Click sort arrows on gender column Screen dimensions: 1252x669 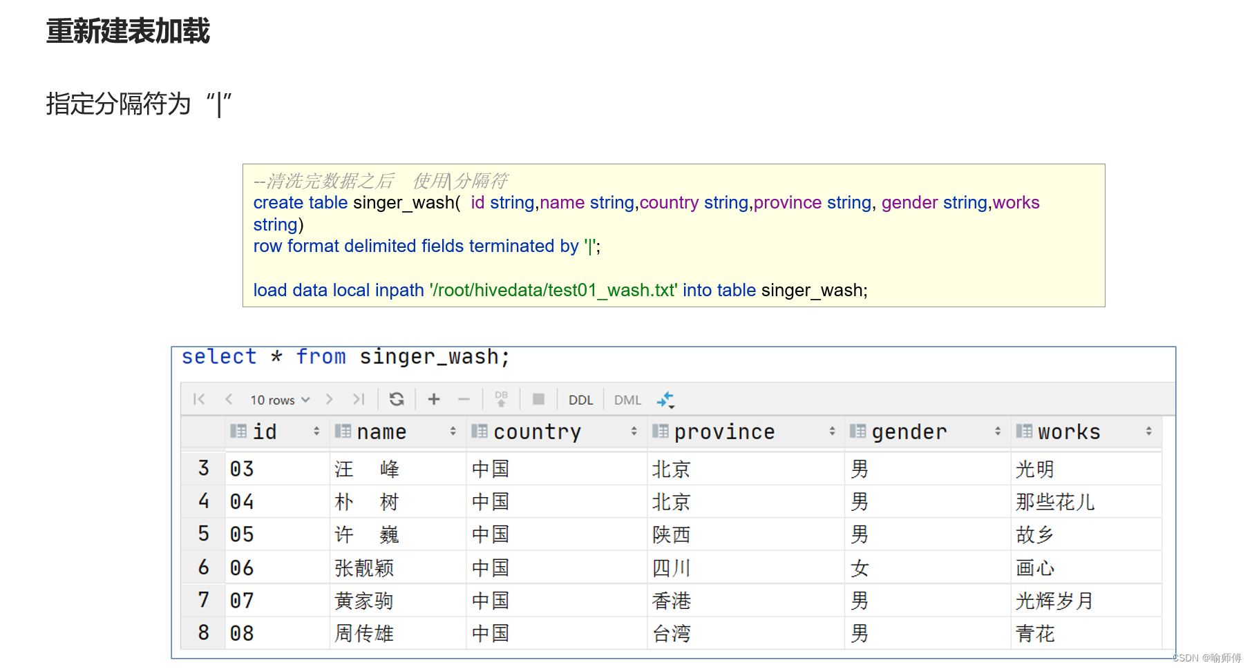pos(998,431)
